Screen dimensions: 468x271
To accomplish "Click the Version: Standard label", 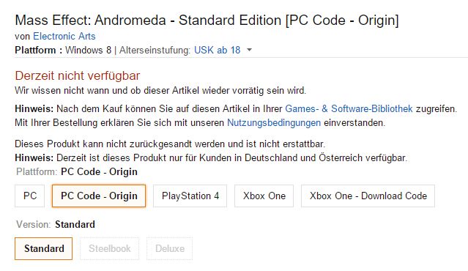I will (x=56, y=224).
